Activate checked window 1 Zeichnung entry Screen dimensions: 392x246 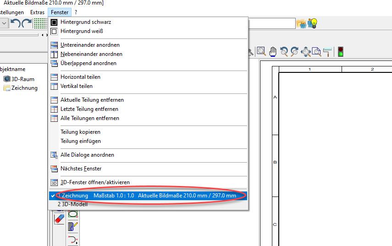[148, 196]
